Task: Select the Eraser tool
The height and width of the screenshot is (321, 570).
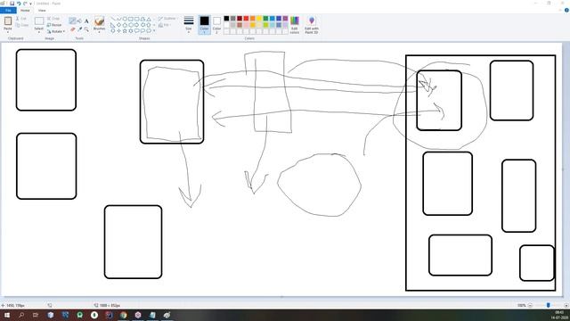Action: pyautogui.click(x=73, y=29)
